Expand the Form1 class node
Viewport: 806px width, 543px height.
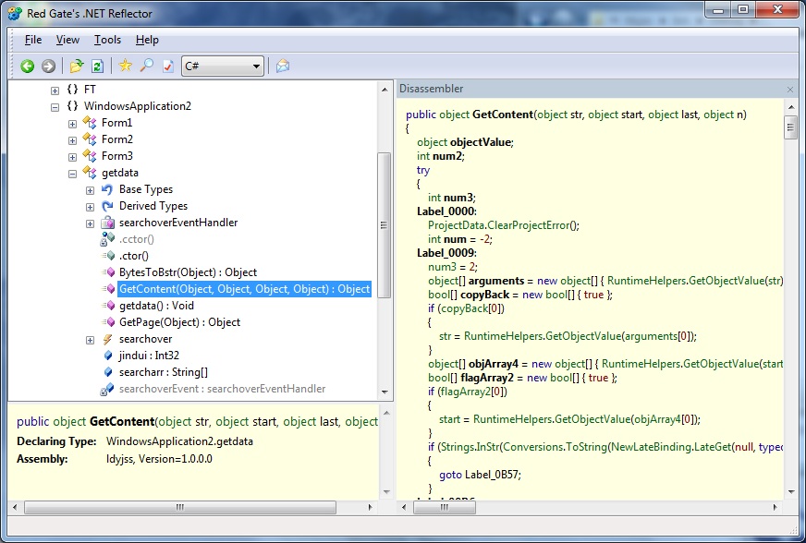point(72,124)
